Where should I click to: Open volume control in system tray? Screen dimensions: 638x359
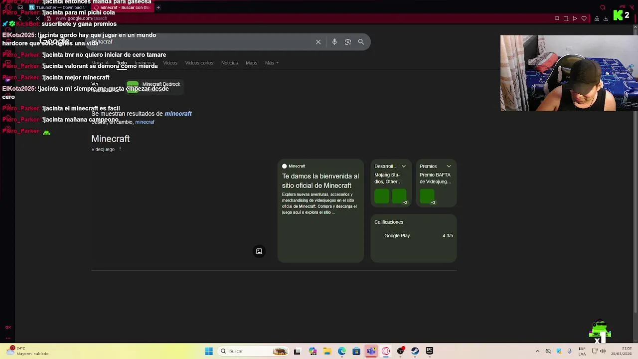coord(603,351)
